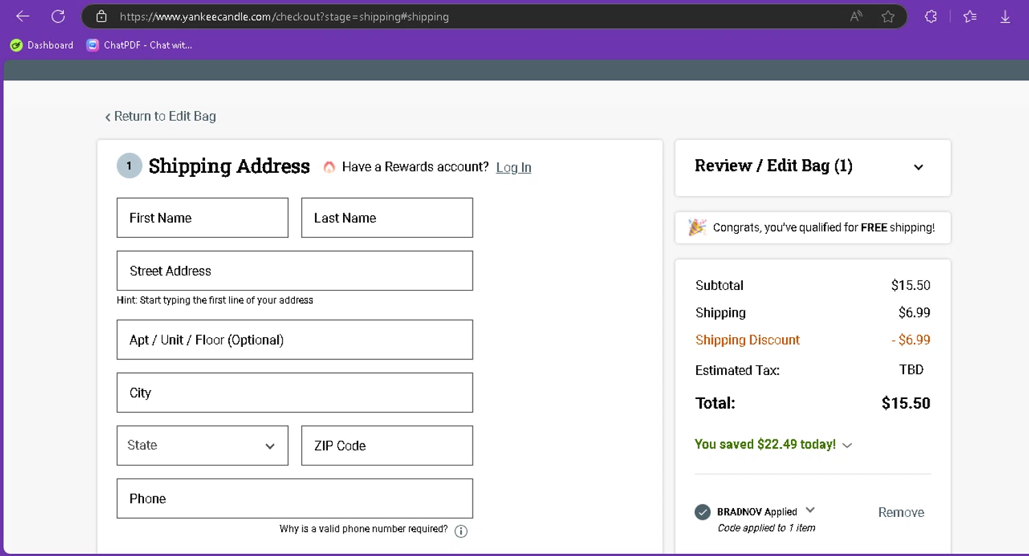Open the Read Aloud feature
The image size is (1029, 556).
[x=856, y=16]
